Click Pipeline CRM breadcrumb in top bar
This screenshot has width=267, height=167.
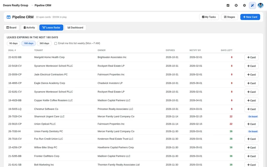point(43,5)
